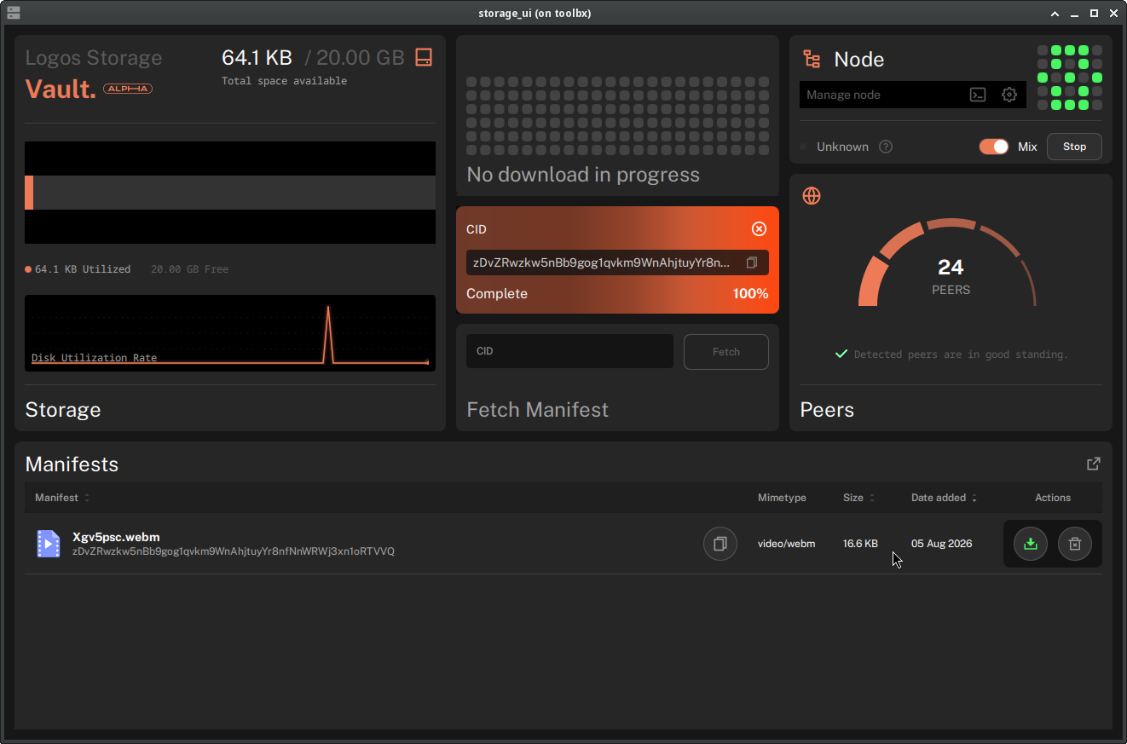Click the 05 Aug 2026 date cell
This screenshot has height=744, width=1127.
pos(942,544)
